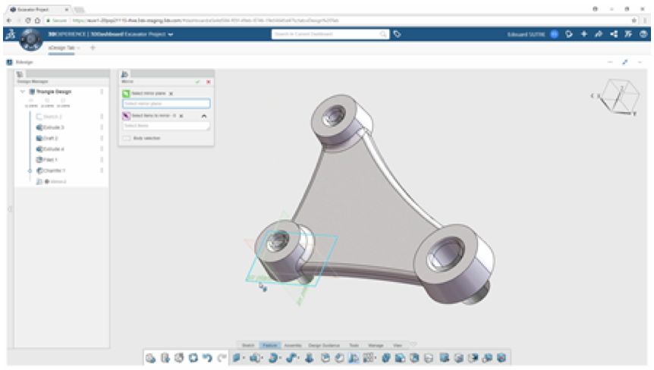Click the redo arrow in bottom toolbar
Screen dimensions: 654x370
(222, 356)
